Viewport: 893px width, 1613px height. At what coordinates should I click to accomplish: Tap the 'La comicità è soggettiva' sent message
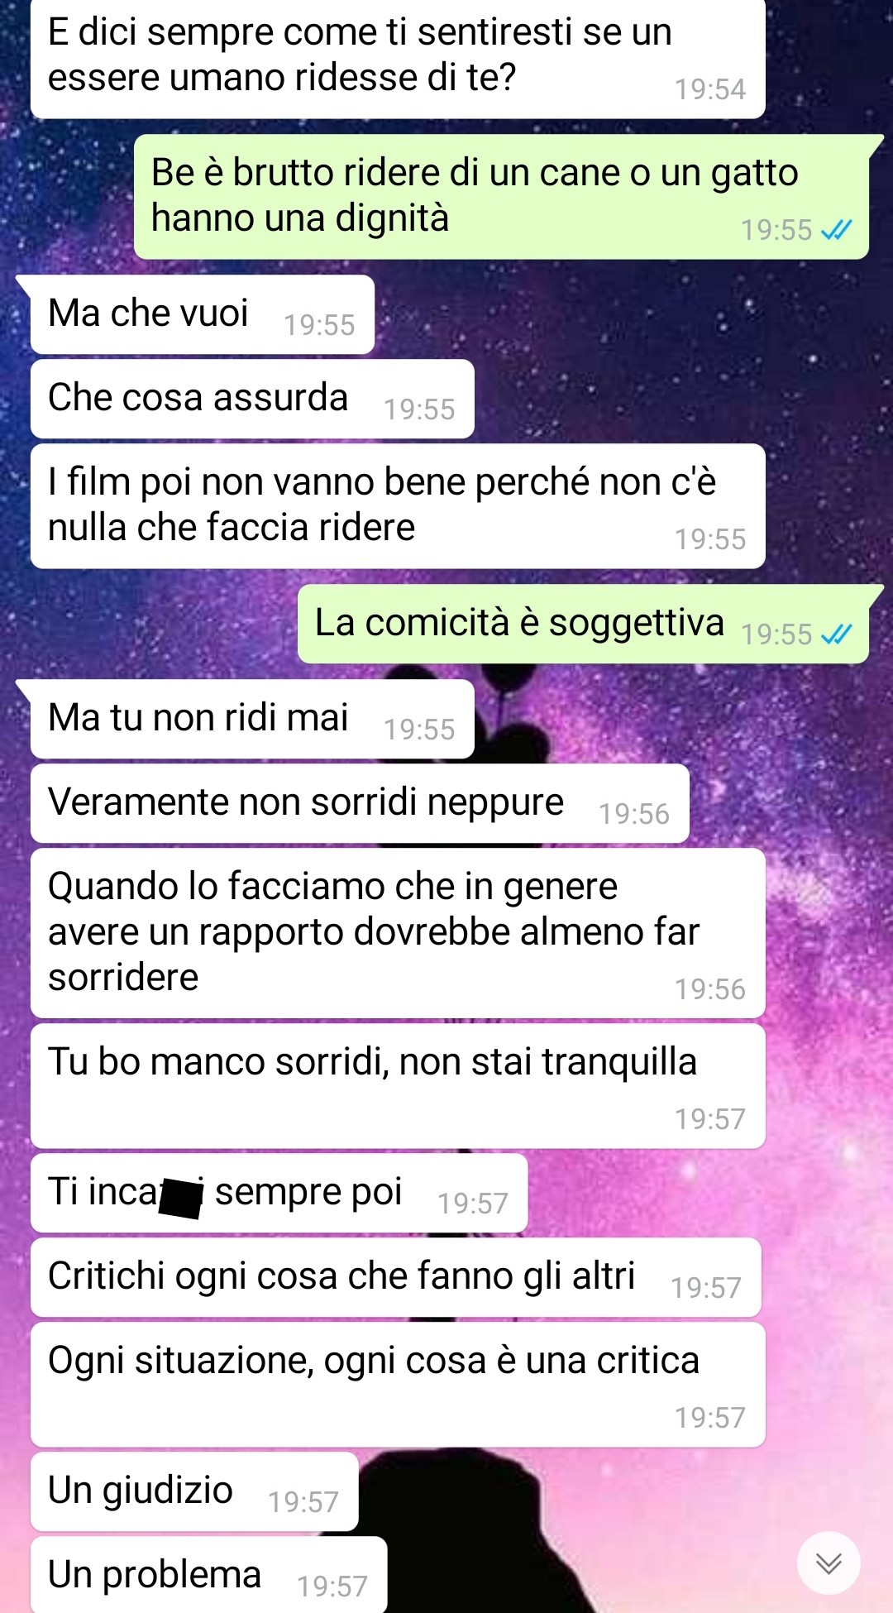[583, 624]
